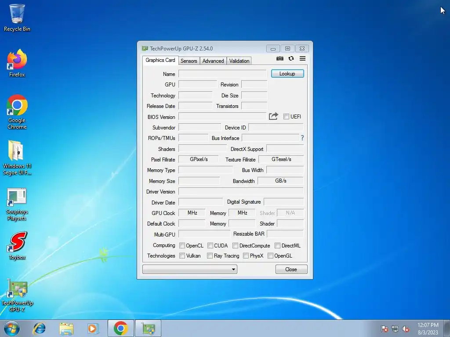
Task: Toggle the Ray Tracing checkbox
Action: pos(210,255)
